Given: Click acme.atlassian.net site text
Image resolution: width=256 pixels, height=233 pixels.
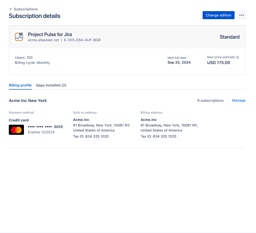Looking at the screenshot, I should [x=43, y=40].
